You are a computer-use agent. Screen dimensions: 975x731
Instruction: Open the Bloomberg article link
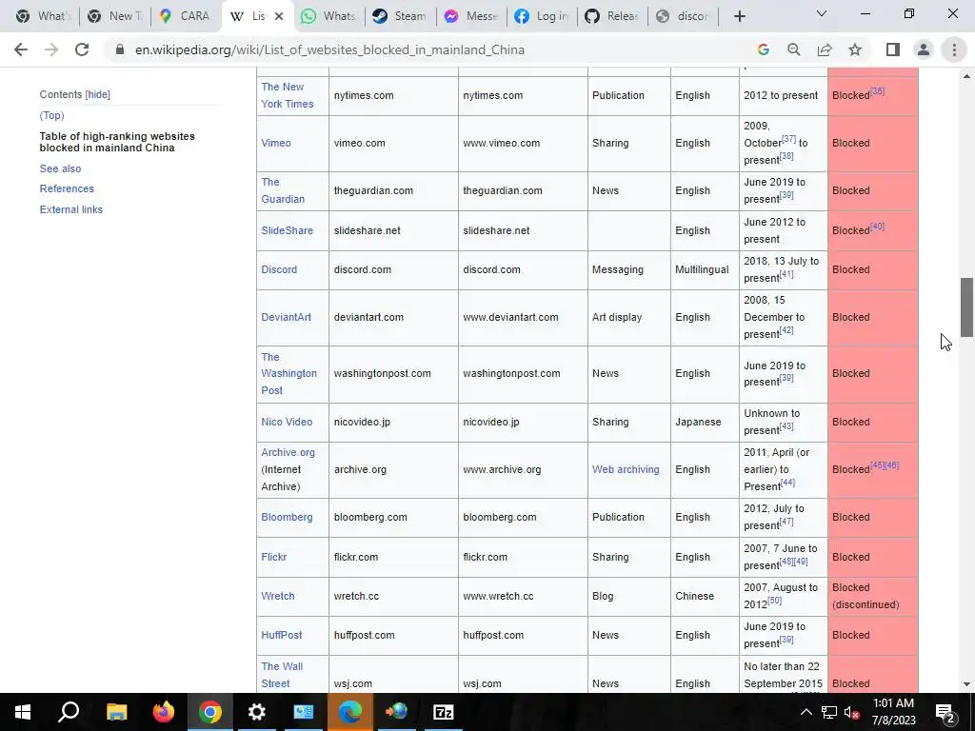pyautogui.click(x=286, y=517)
